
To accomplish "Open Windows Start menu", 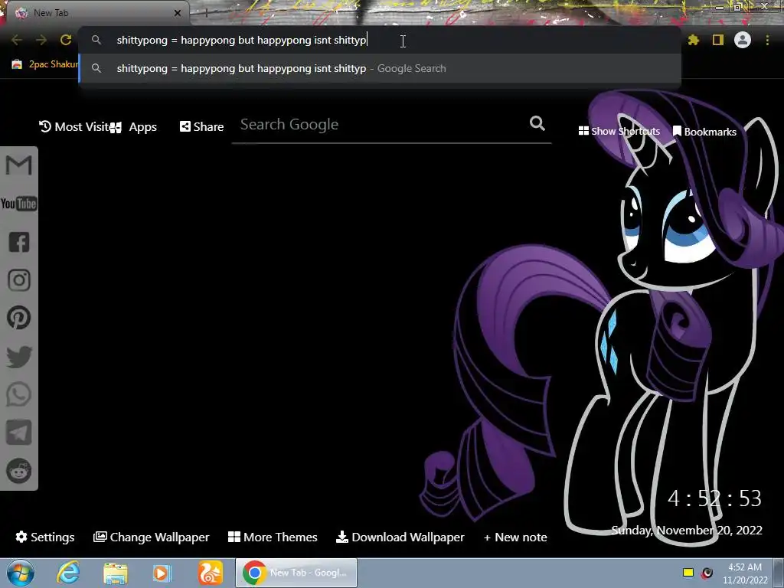I will click(21, 573).
